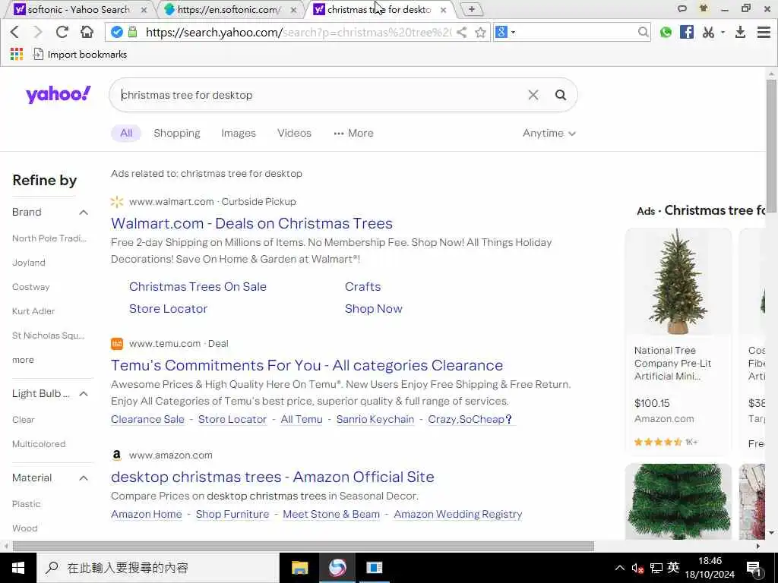This screenshot has width=778, height=583.
Task: Open the scissors tool dropdown arrow
Action: tap(723, 32)
